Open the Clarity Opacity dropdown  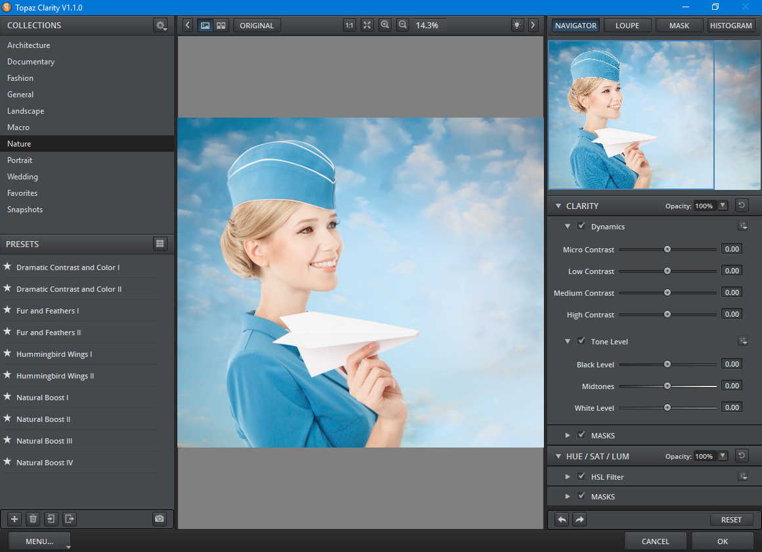[x=723, y=206]
